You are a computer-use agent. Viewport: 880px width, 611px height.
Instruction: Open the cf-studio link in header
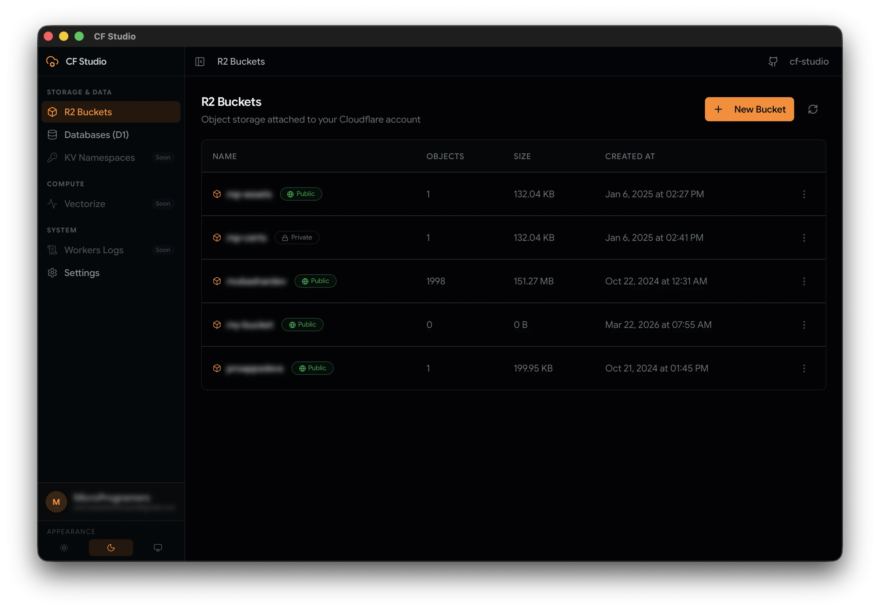point(809,62)
